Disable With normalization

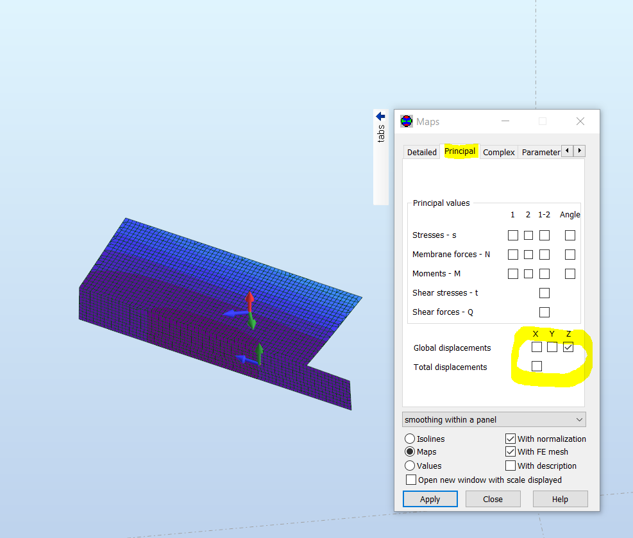(x=510, y=439)
